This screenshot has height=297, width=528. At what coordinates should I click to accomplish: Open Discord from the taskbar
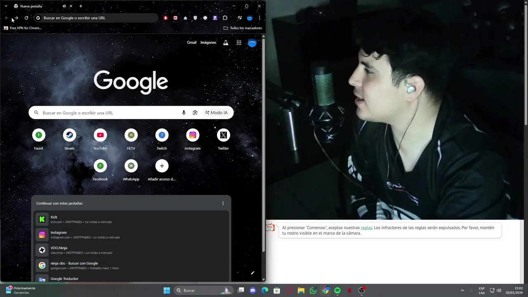pyautogui.click(x=253, y=290)
